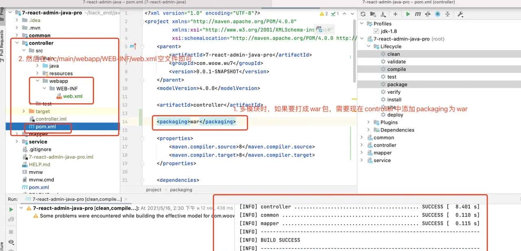
Task: Open the inspection eye icon in Run panel
Action: coord(11,242)
